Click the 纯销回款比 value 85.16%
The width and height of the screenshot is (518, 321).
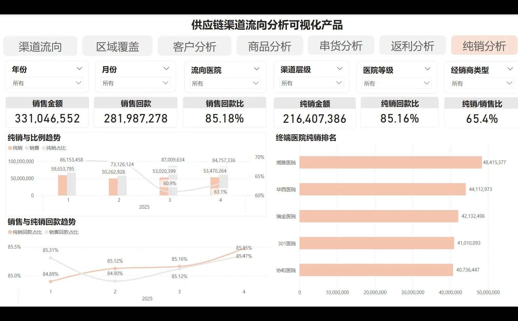(x=399, y=118)
